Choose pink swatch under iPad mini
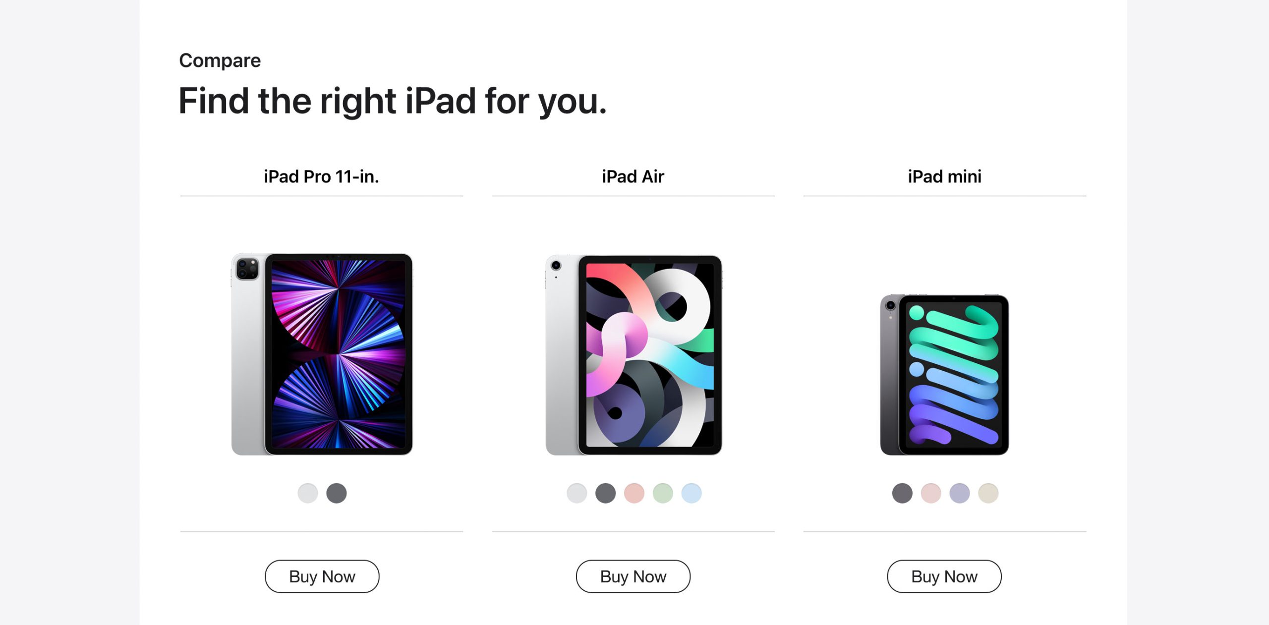Screen dimensions: 1269x625 tap(931, 493)
